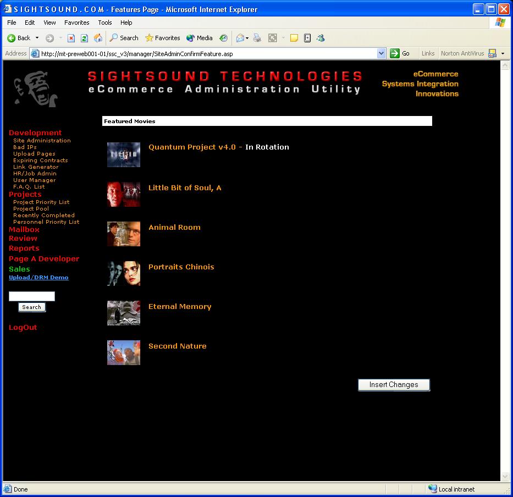Click the sidebar search text field
This screenshot has width=513, height=497.
32,296
